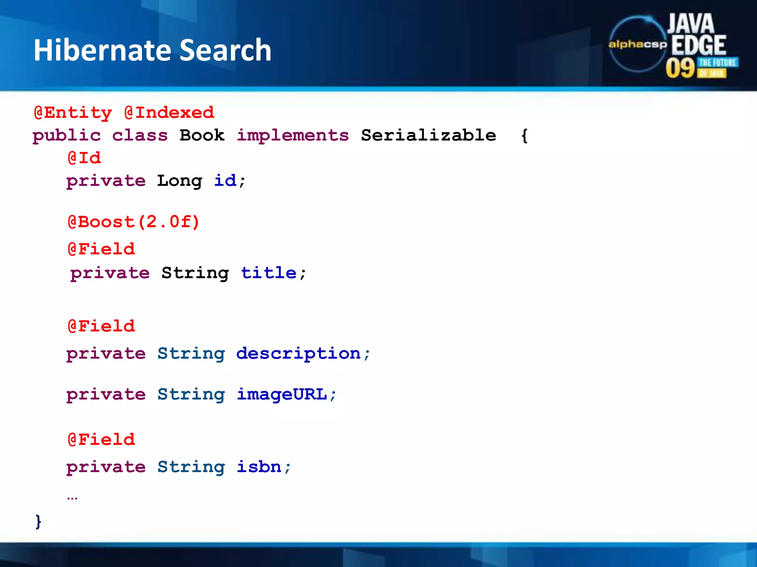Click the isbn field name
Screen dimensions: 757x567
point(259,467)
